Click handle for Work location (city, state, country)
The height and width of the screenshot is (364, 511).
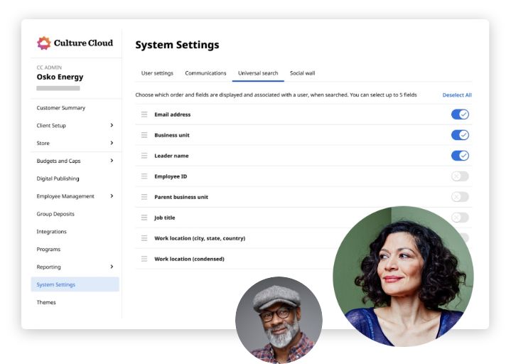pyautogui.click(x=144, y=238)
